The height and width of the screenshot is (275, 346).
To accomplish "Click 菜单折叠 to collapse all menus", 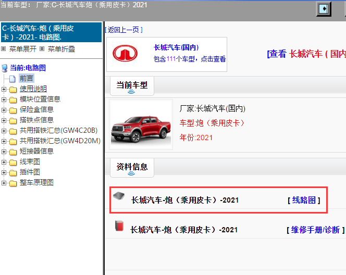I will (x=61, y=49).
